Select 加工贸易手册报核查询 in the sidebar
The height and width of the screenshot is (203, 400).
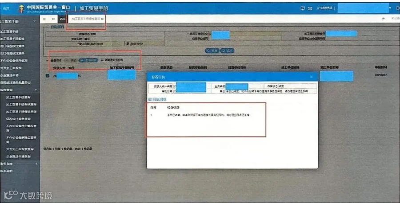tap(21, 104)
